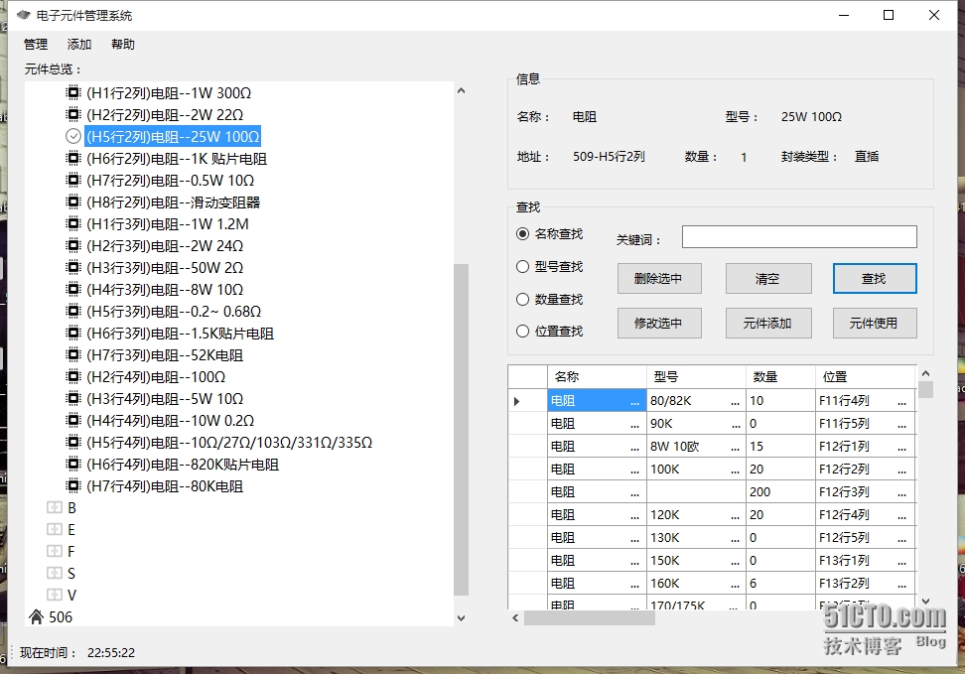Click table cell 90K
Viewport: 965px width, 674px height.
coord(696,424)
